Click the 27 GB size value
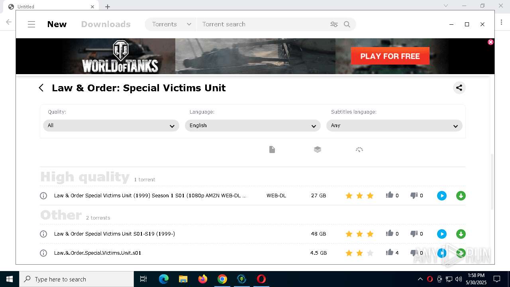 [318, 196]
